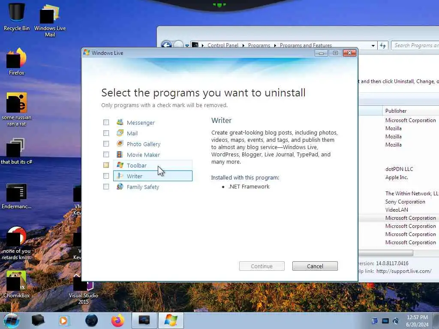Open the dark globe taskbar icon

92,320
